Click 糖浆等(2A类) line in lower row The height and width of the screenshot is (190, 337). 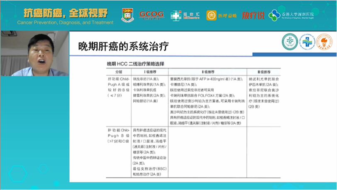[x=144, y=152]
